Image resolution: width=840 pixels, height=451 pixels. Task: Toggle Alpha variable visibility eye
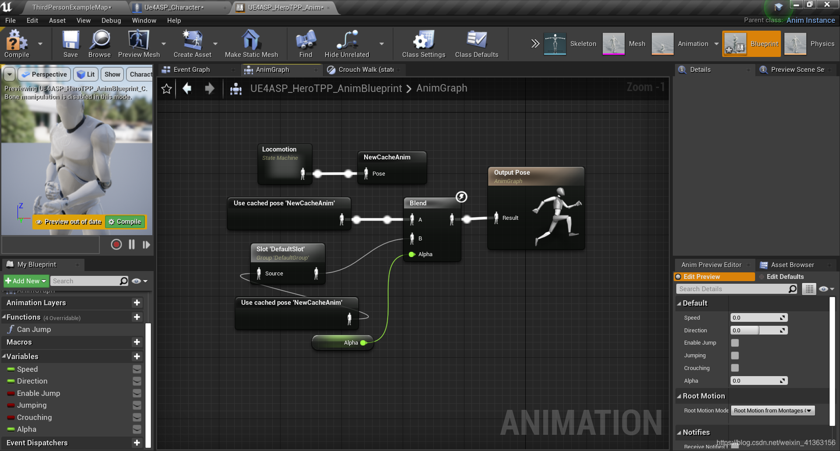tap(137, 430)
